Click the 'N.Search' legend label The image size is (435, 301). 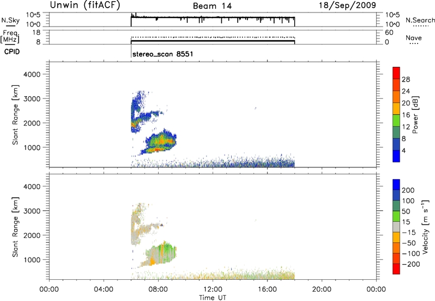[420, 20]
